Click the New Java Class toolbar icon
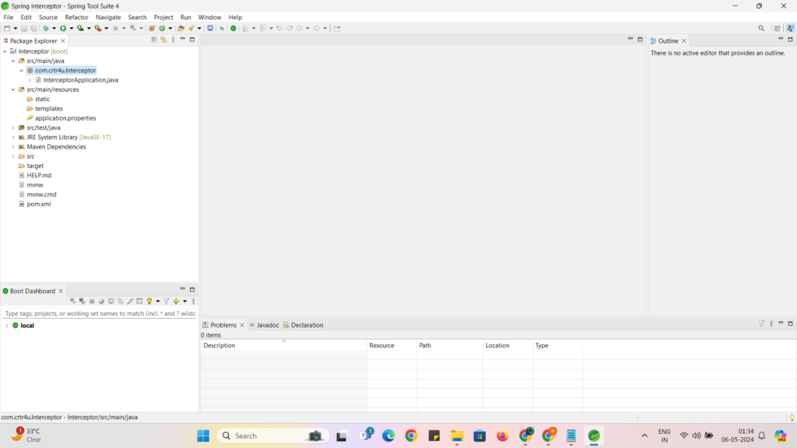This screenshot has height=448, width=797. click(x=162, y=29)
